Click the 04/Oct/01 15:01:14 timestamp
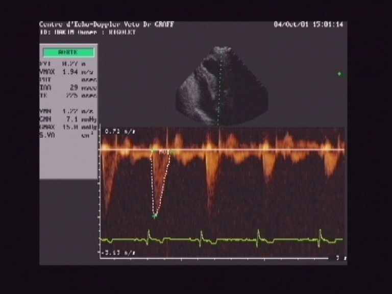The image size is (392, 294). [x=308, y=24]
